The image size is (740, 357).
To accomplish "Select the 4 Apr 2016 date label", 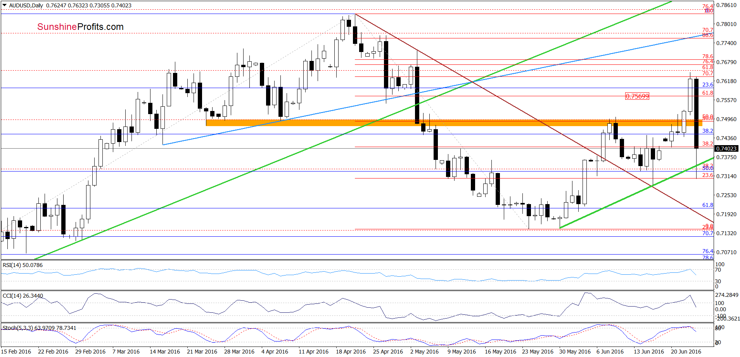I will coord(275,352).
